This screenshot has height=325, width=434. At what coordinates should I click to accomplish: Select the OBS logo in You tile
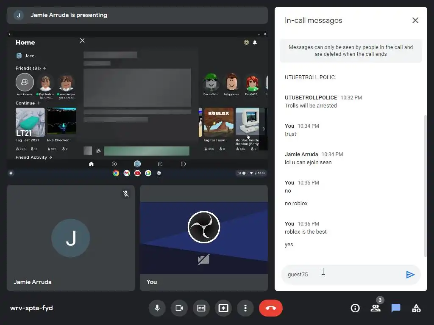(204, 227)
